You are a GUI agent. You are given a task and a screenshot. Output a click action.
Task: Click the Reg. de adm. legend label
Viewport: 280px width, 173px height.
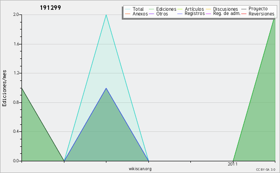pos(227,14)
